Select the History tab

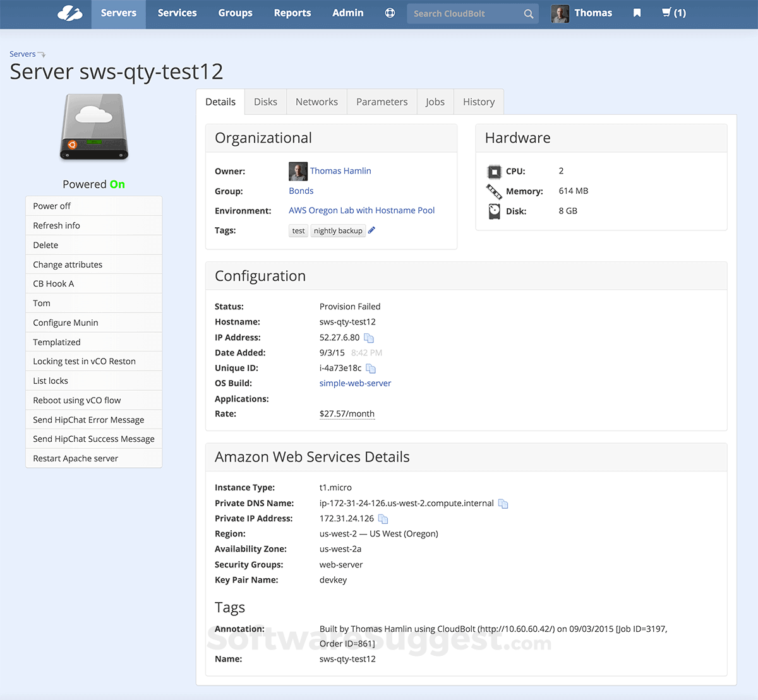pyautogui.click(x=478, y=102)
